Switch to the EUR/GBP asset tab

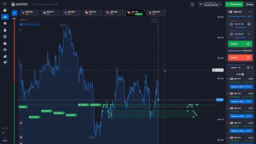[72, 13]
